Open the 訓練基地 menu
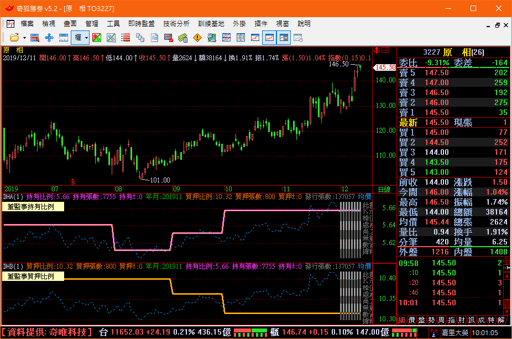512x339 pixels. point(211,24)
